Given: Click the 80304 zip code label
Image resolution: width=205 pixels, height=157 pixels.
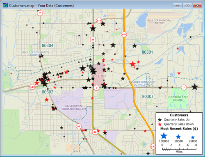Looking at the screenshot, I should coord(48,46).
